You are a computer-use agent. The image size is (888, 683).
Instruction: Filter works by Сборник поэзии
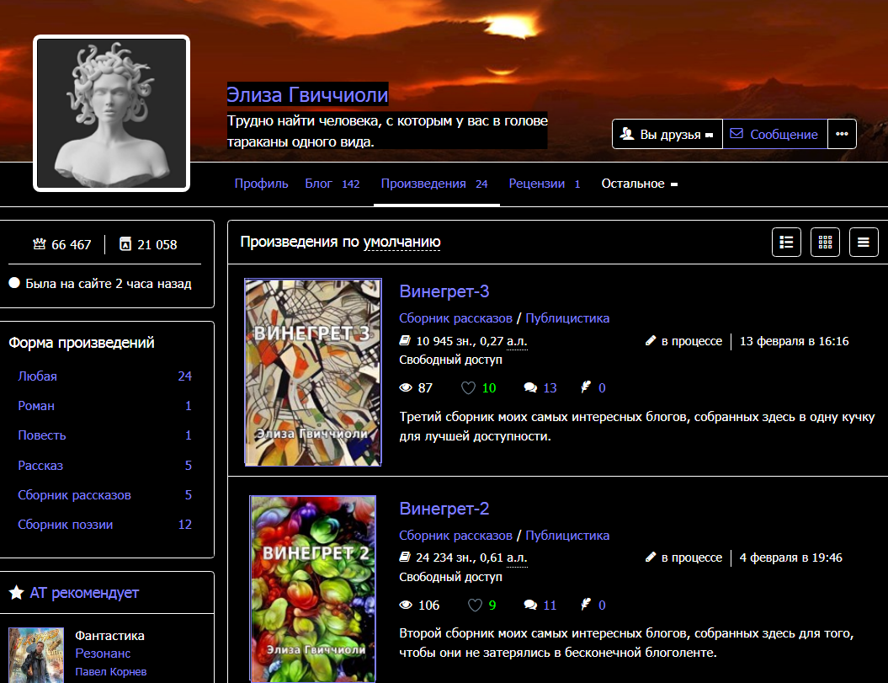104,525
